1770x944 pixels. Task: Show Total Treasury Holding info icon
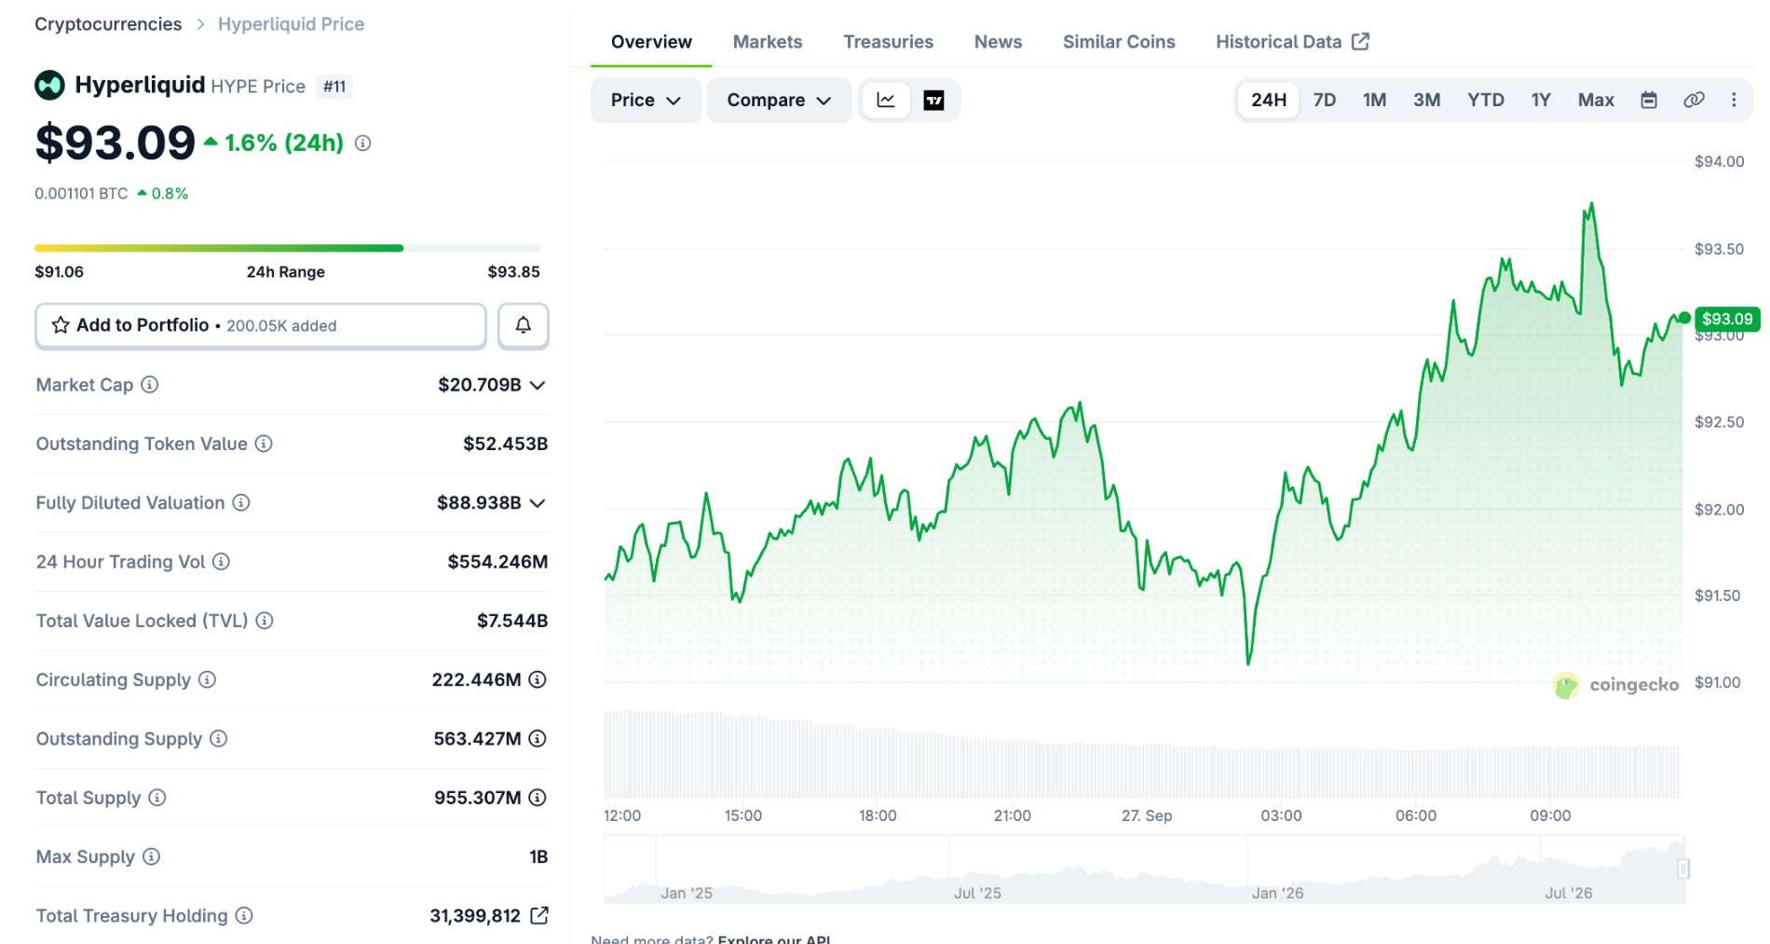coord(244,916)
